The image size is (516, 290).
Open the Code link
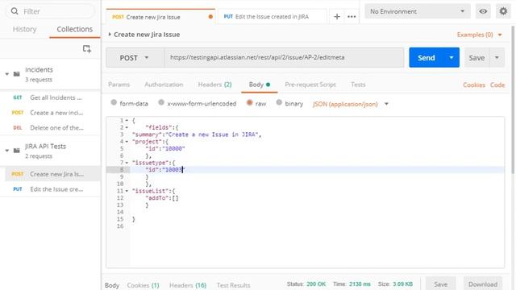tap(497, 85)
